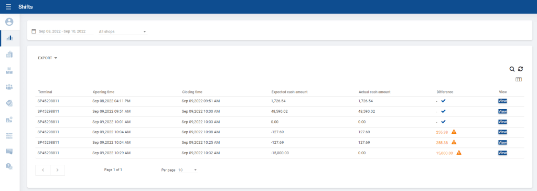537x191 pixels.
Task: Open the settings sliders sidebar icon
Action: pos(9,136)
